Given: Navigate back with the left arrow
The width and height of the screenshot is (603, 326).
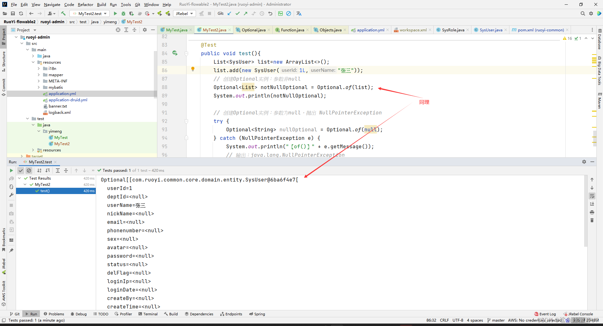Looking at the screenshot, I should 31,13.
